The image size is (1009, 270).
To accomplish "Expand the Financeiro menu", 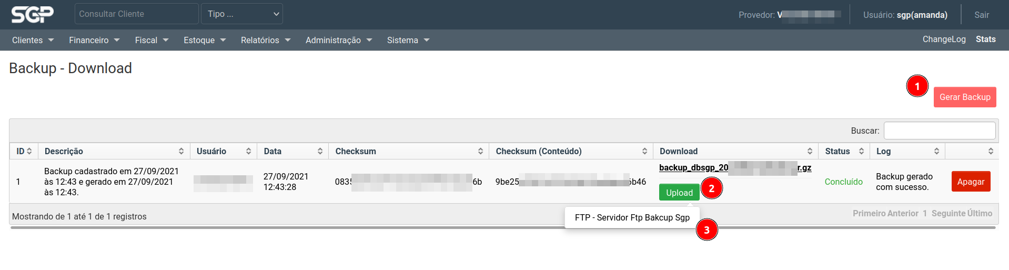I will coord(94,40).
